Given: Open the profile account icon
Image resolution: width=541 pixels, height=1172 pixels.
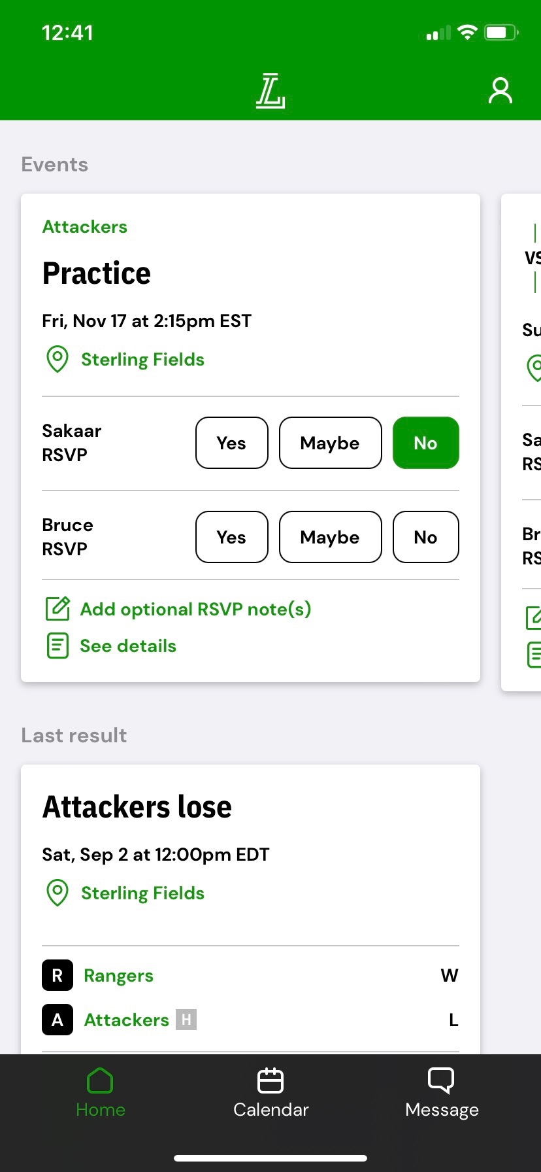Looking at the screenshot, I should coord(500,91).
